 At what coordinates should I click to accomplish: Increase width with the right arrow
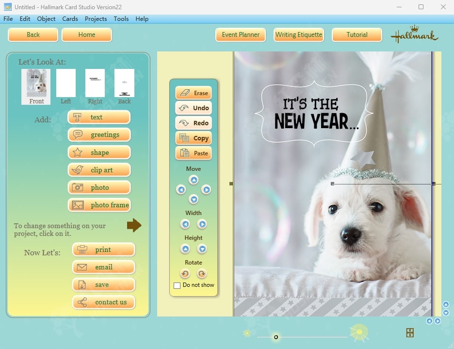[202, 224]
